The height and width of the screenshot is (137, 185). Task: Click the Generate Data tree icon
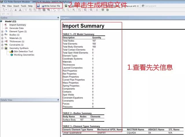click(x=6, y=28)
